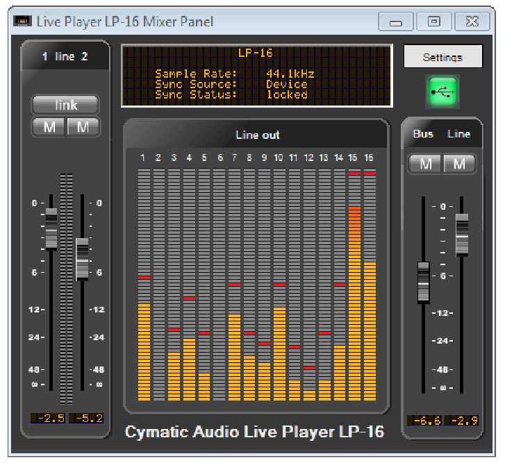Click the Cymatic Audio Live Player LP-16 caption
505x463 pixels.
pyautogui.click(x=254, y=432)
